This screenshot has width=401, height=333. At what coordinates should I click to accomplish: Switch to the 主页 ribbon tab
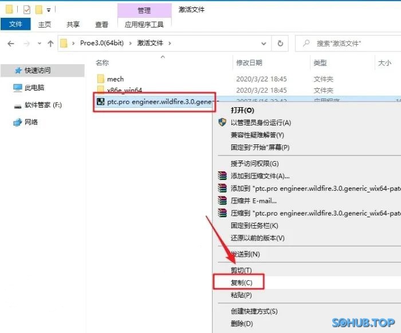[x=45, y=24]
